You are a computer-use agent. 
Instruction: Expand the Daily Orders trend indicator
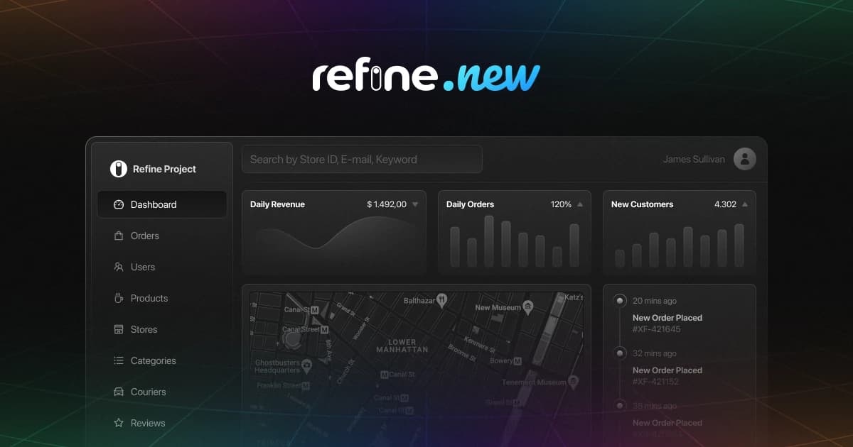tap(577, 204)
